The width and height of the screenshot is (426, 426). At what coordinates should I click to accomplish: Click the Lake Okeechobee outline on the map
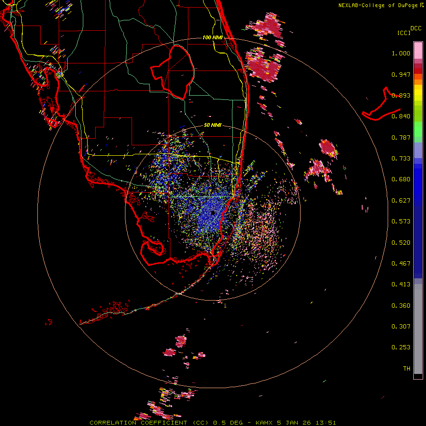172,72
